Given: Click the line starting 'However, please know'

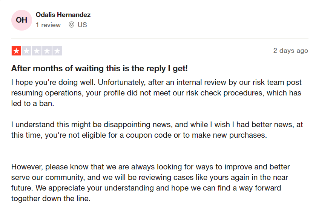Looking at the screenshot, I should (x=150, y=166).
